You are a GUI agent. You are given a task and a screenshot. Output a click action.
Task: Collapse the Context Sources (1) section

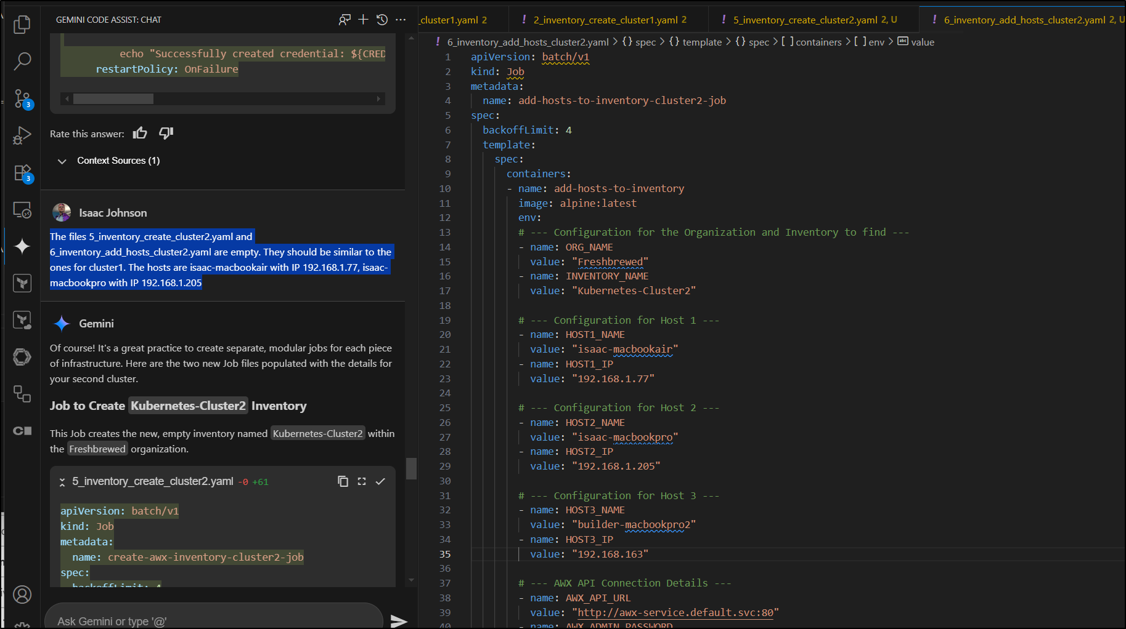[62, 161]
